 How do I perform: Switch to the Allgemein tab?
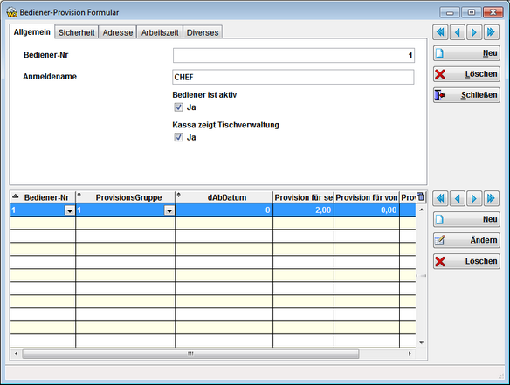point(31,32)
